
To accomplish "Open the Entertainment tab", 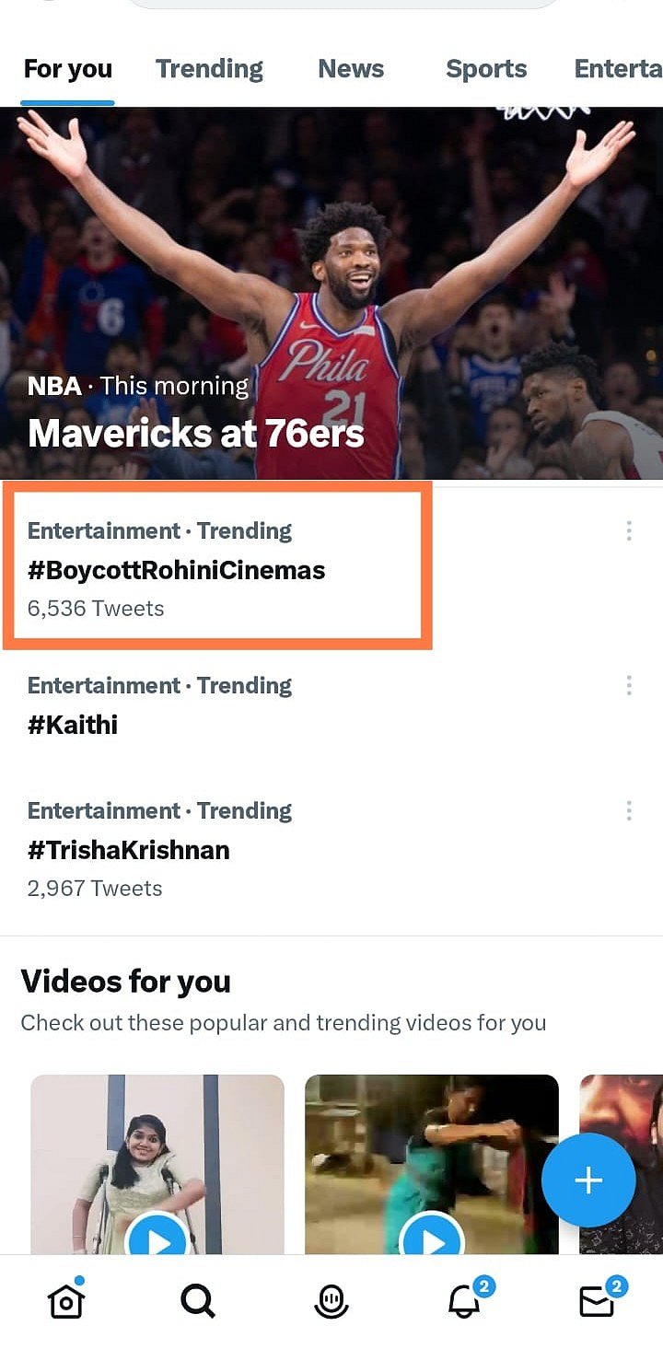I will point(617,69).
